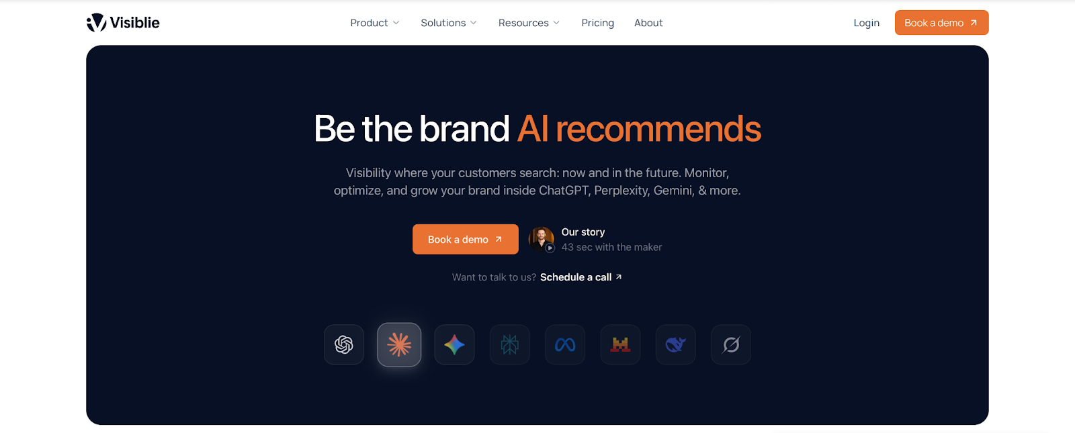Play the Our story video avatar
Screen dimensions: 1075x433
tap(542, 239)
